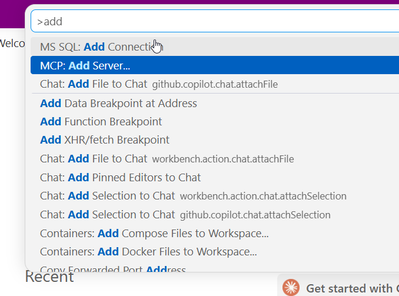The height and width of the screenshot is (296, 399).
Task: Select Add XHR/fetch Breakpoint command
Action: click(215, 140)
